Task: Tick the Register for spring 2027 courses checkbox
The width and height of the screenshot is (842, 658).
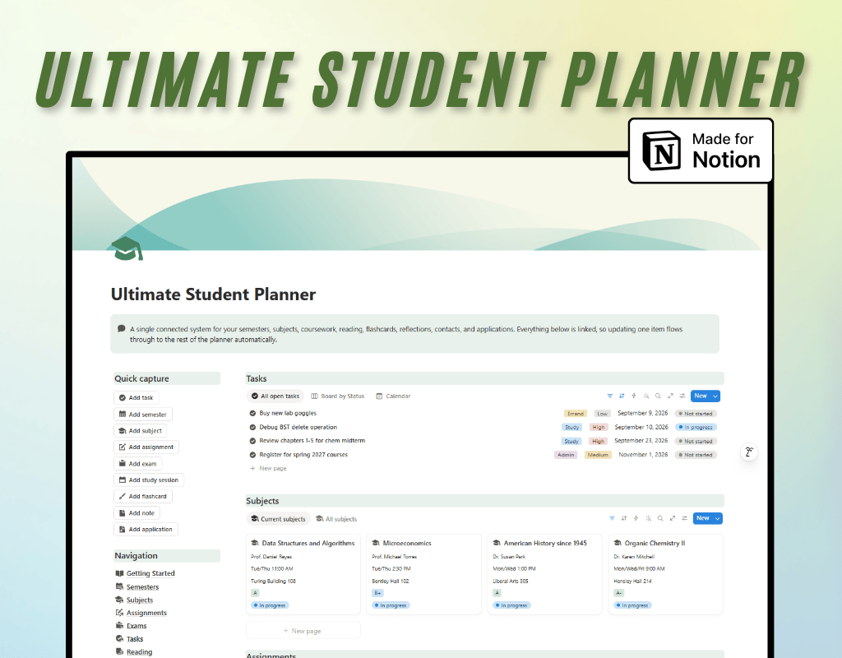Action: pyautogui.click(x=252, y=454)
